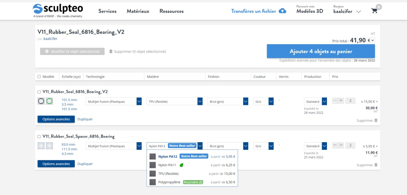Click the second thumbnail of V11_Rubber_Seal_Spacer_6816_Bearing
The height and width of the screenshot is (195, 407).
point(49,146)
